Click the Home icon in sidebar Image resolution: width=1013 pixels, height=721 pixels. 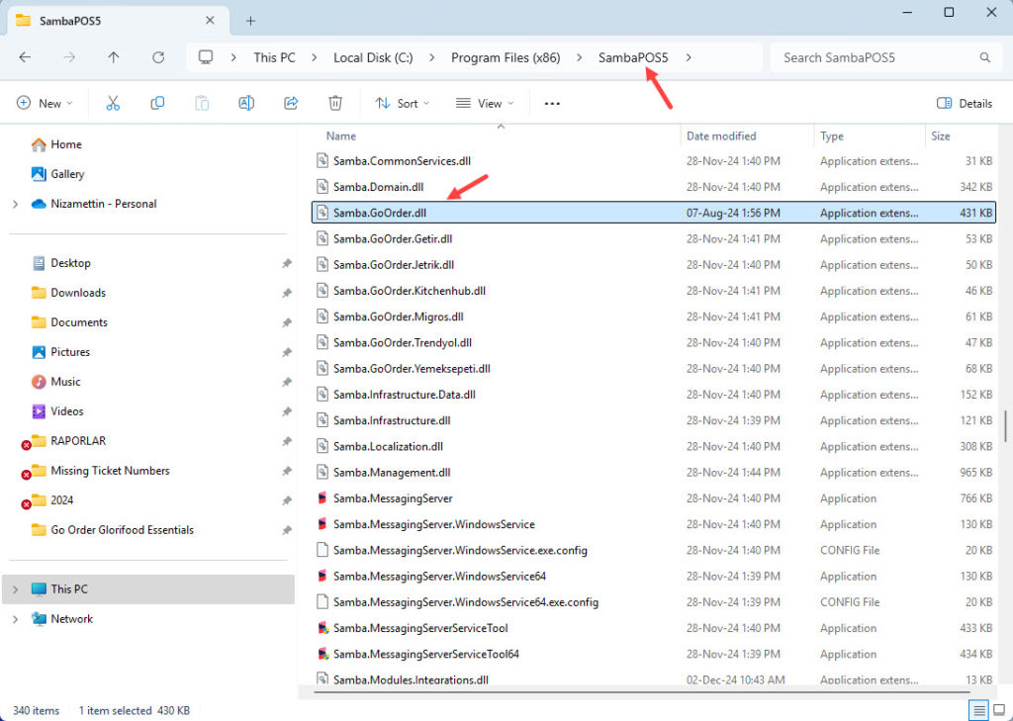[x=39, y=144]
